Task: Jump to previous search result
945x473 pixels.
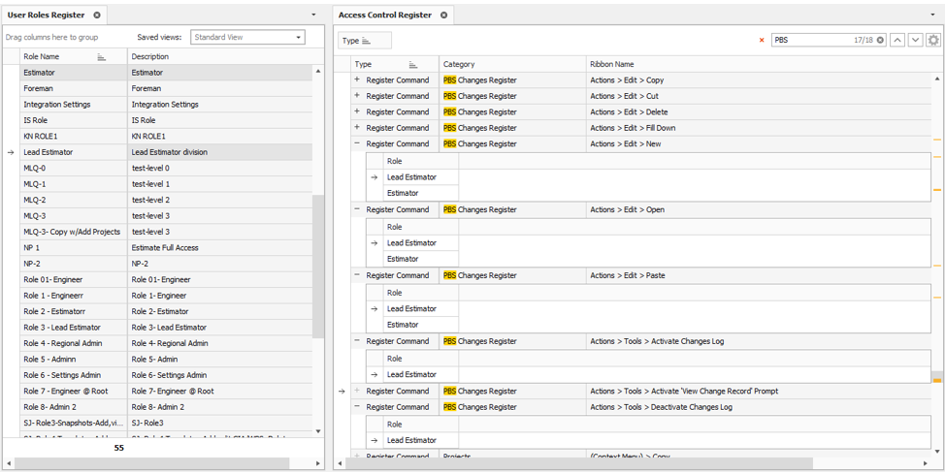Action: click(x=897, y=41)
